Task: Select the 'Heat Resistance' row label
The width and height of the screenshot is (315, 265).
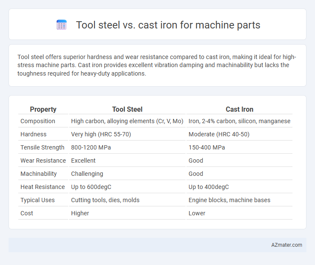Action: point(43,187)
